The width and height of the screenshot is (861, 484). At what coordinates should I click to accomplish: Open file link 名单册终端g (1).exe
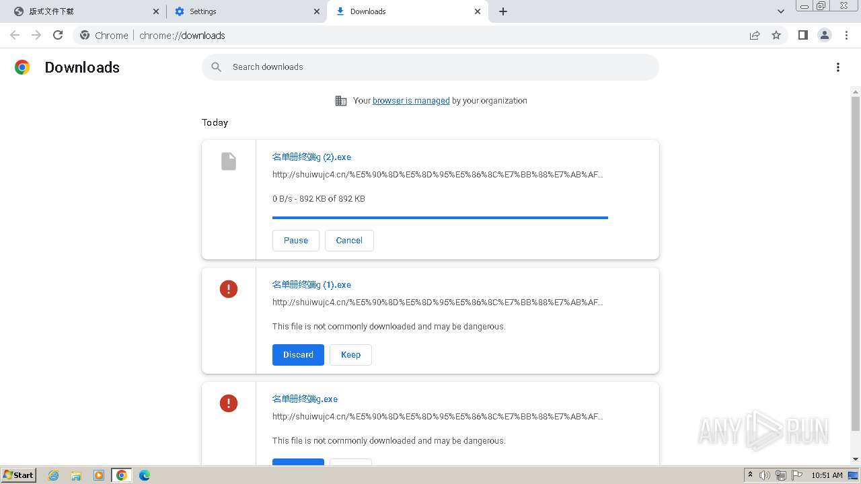pos(311,284)
